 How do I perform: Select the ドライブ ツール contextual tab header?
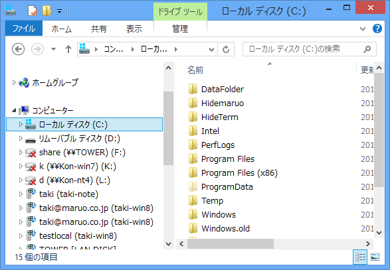[180, 12]
